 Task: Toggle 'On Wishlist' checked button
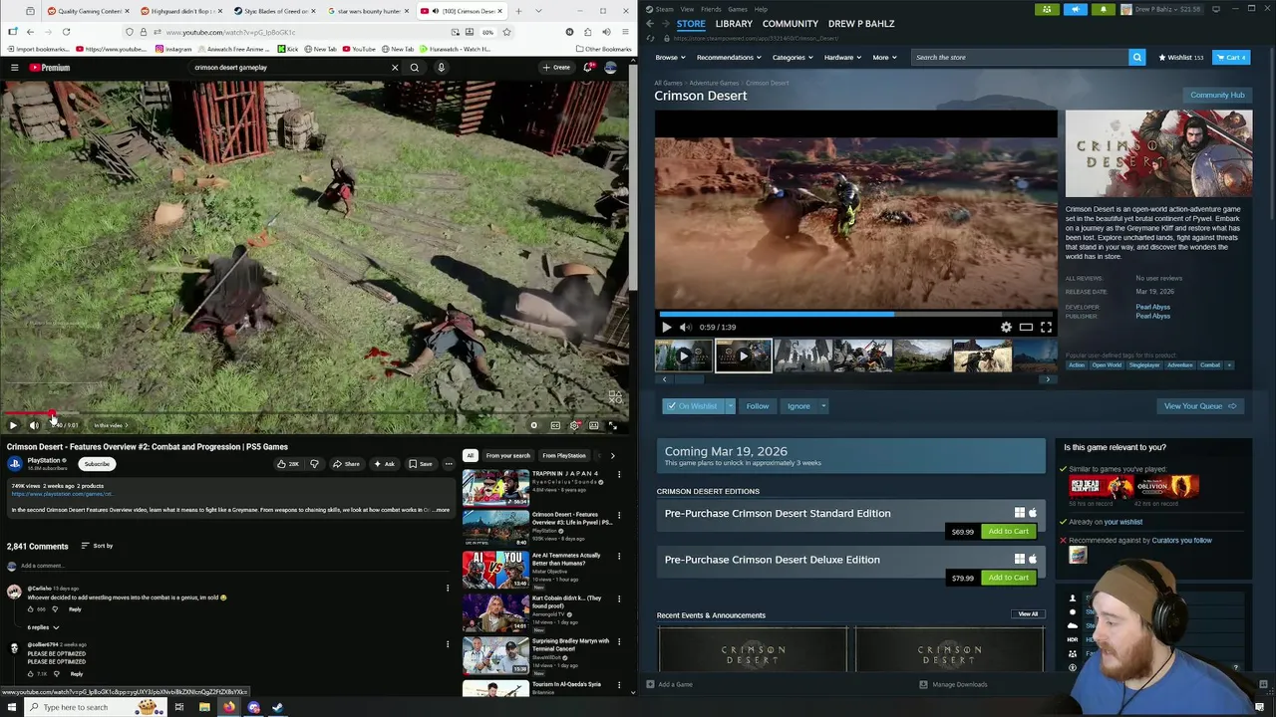694,406
